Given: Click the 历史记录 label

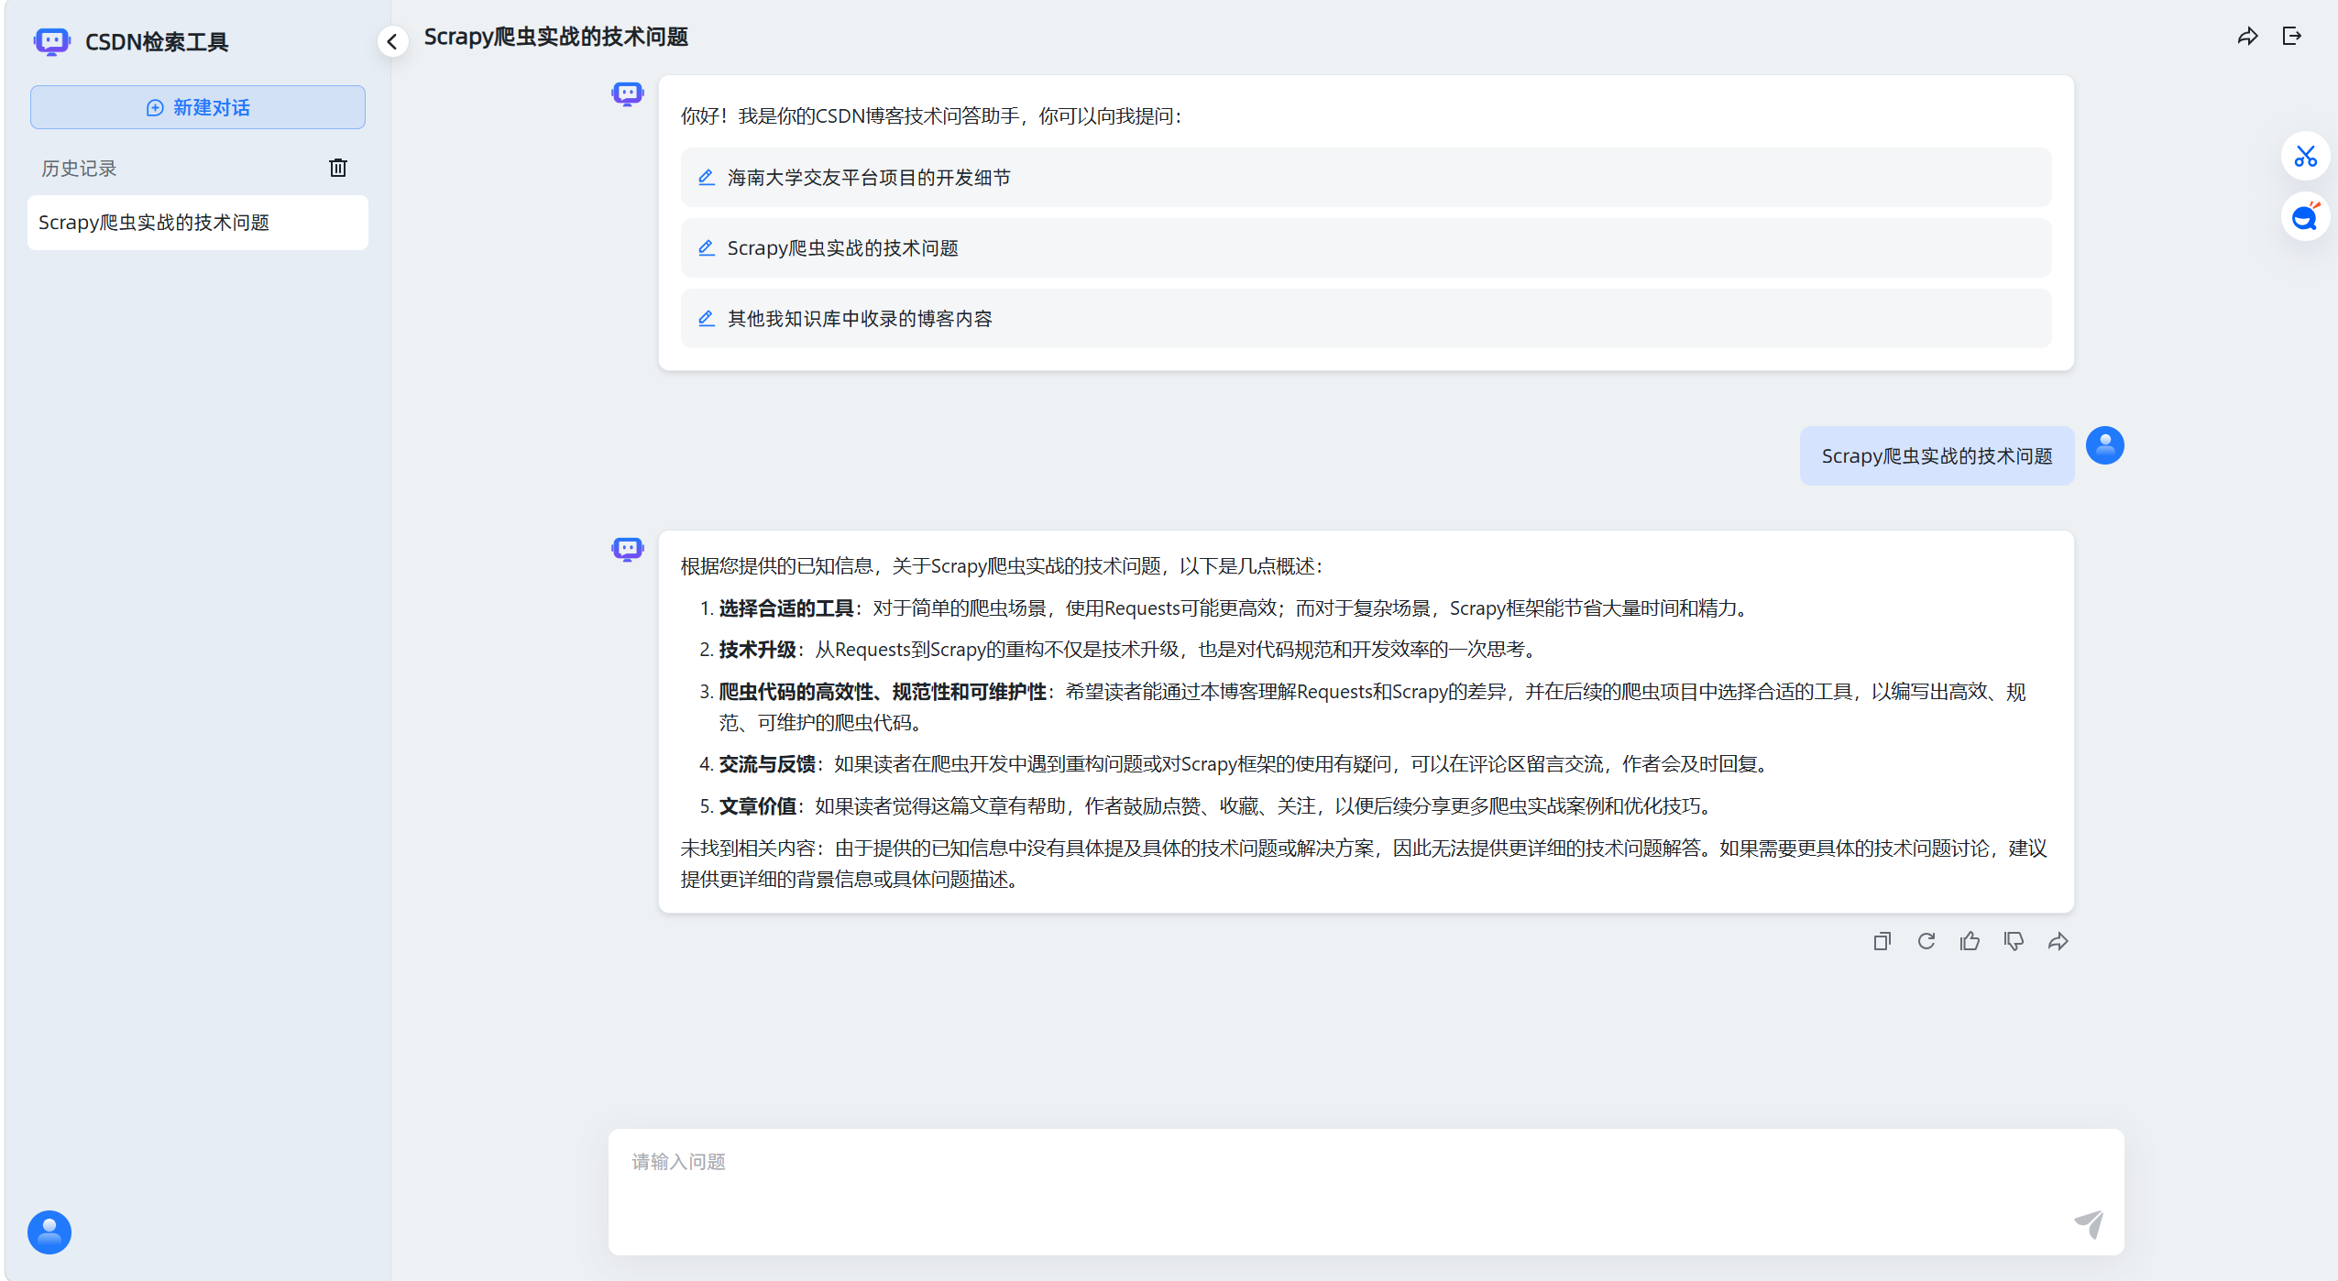Looking at the screenshot, I should click(79, 169).
